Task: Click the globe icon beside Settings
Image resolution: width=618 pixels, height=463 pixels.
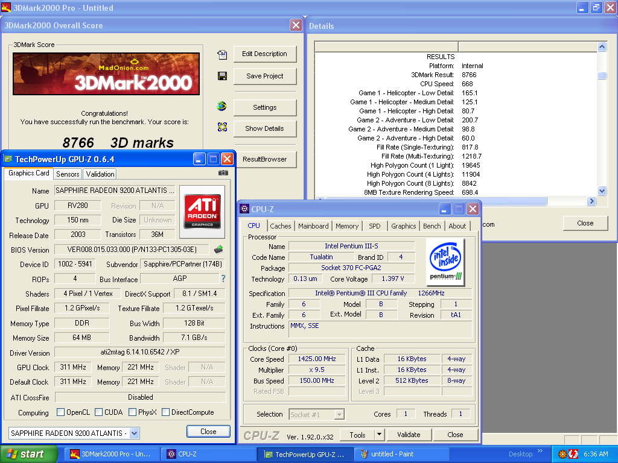Action: [x=222, y=106]
